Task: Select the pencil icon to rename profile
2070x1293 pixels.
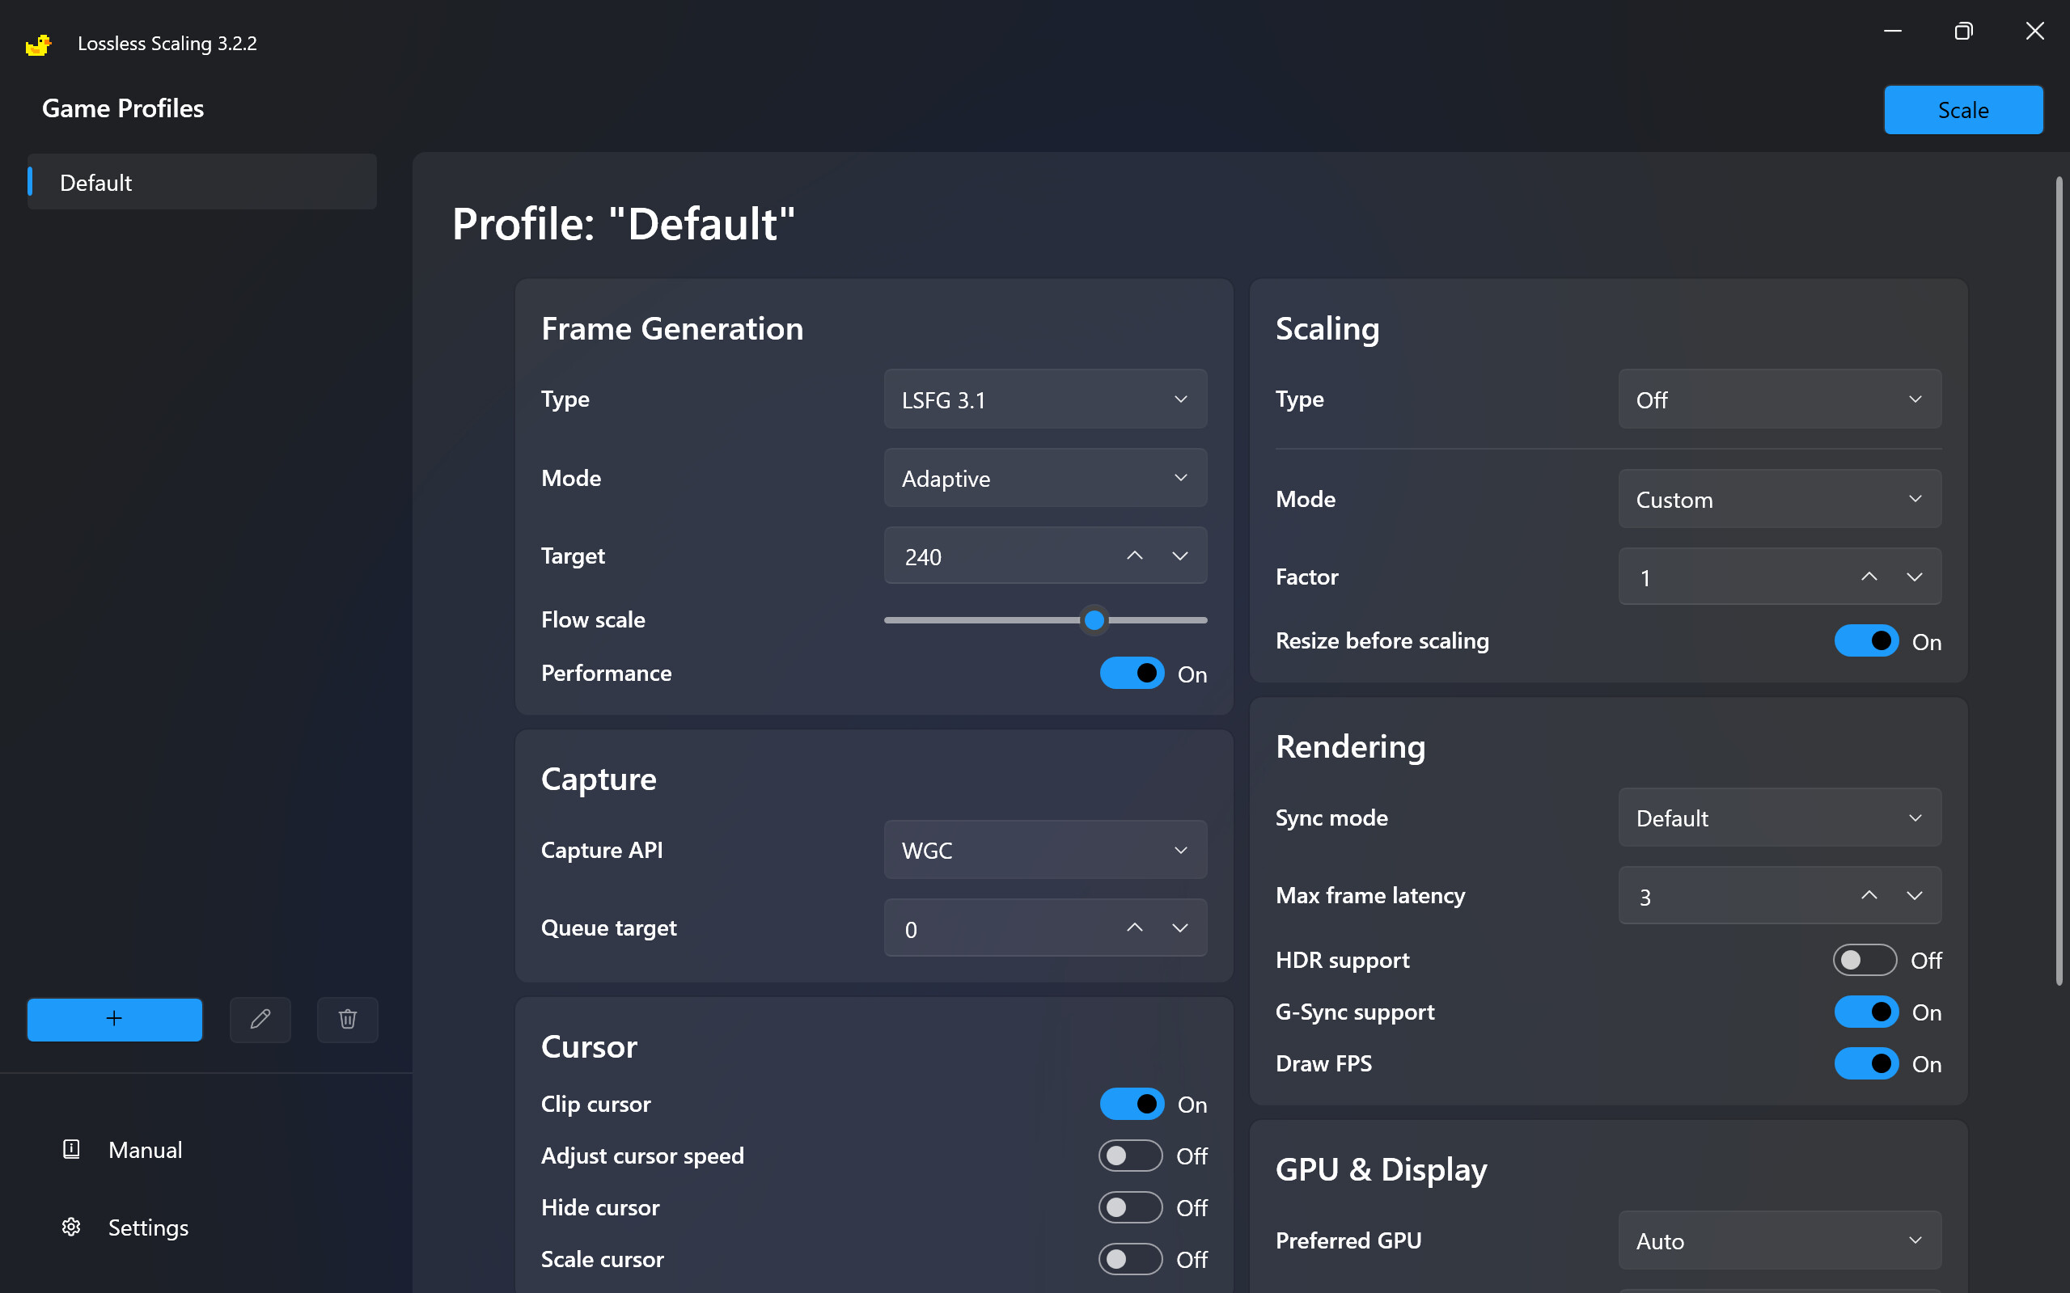Action: tap(260, 1019)
